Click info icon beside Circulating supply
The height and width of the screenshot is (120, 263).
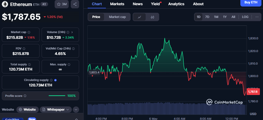[51, 80]
